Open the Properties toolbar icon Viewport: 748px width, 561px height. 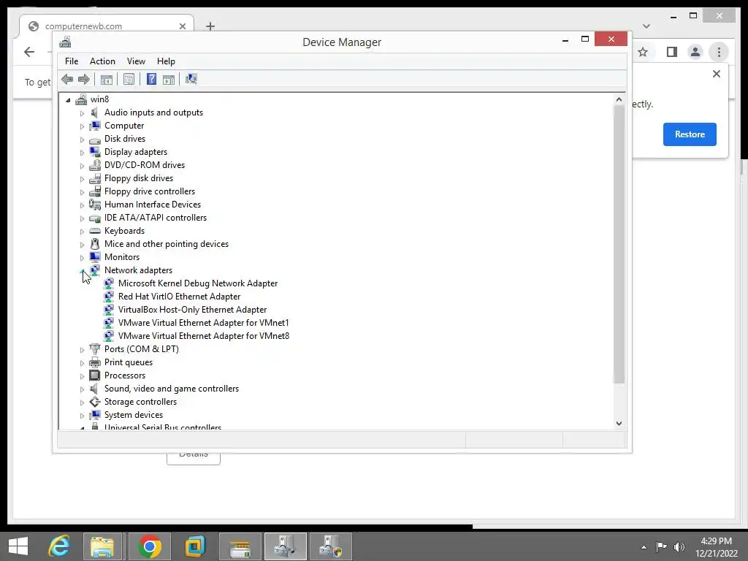pos(129,79)
